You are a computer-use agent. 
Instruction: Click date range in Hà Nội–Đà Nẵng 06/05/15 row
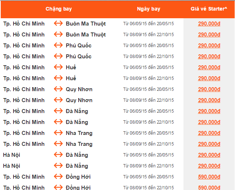pyautogui.click(x=148, y=155)
